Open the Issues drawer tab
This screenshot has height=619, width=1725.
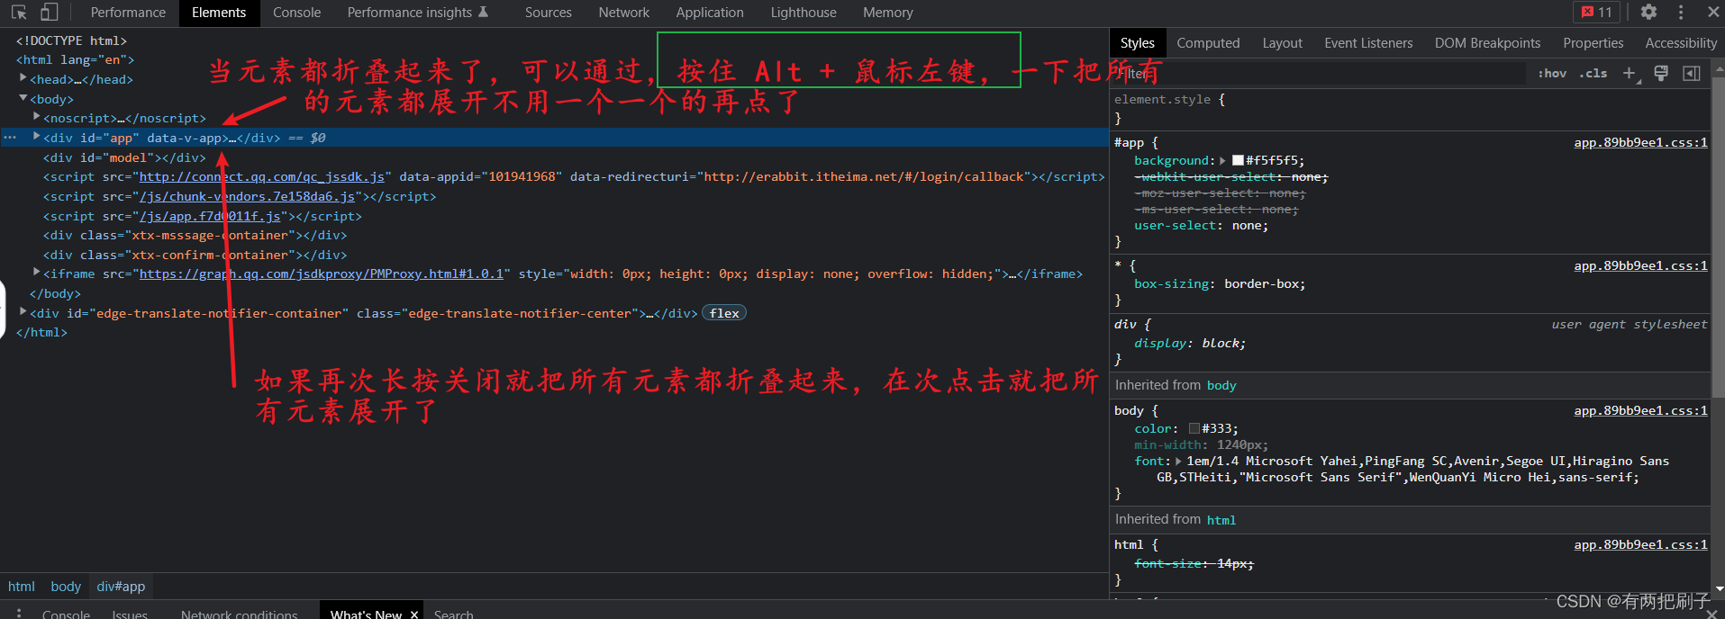(x=130, y=614)
